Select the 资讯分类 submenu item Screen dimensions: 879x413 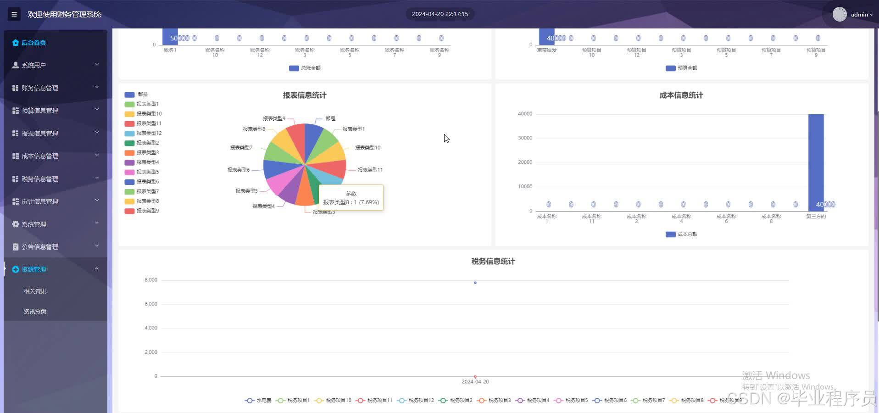pos(34,311)
